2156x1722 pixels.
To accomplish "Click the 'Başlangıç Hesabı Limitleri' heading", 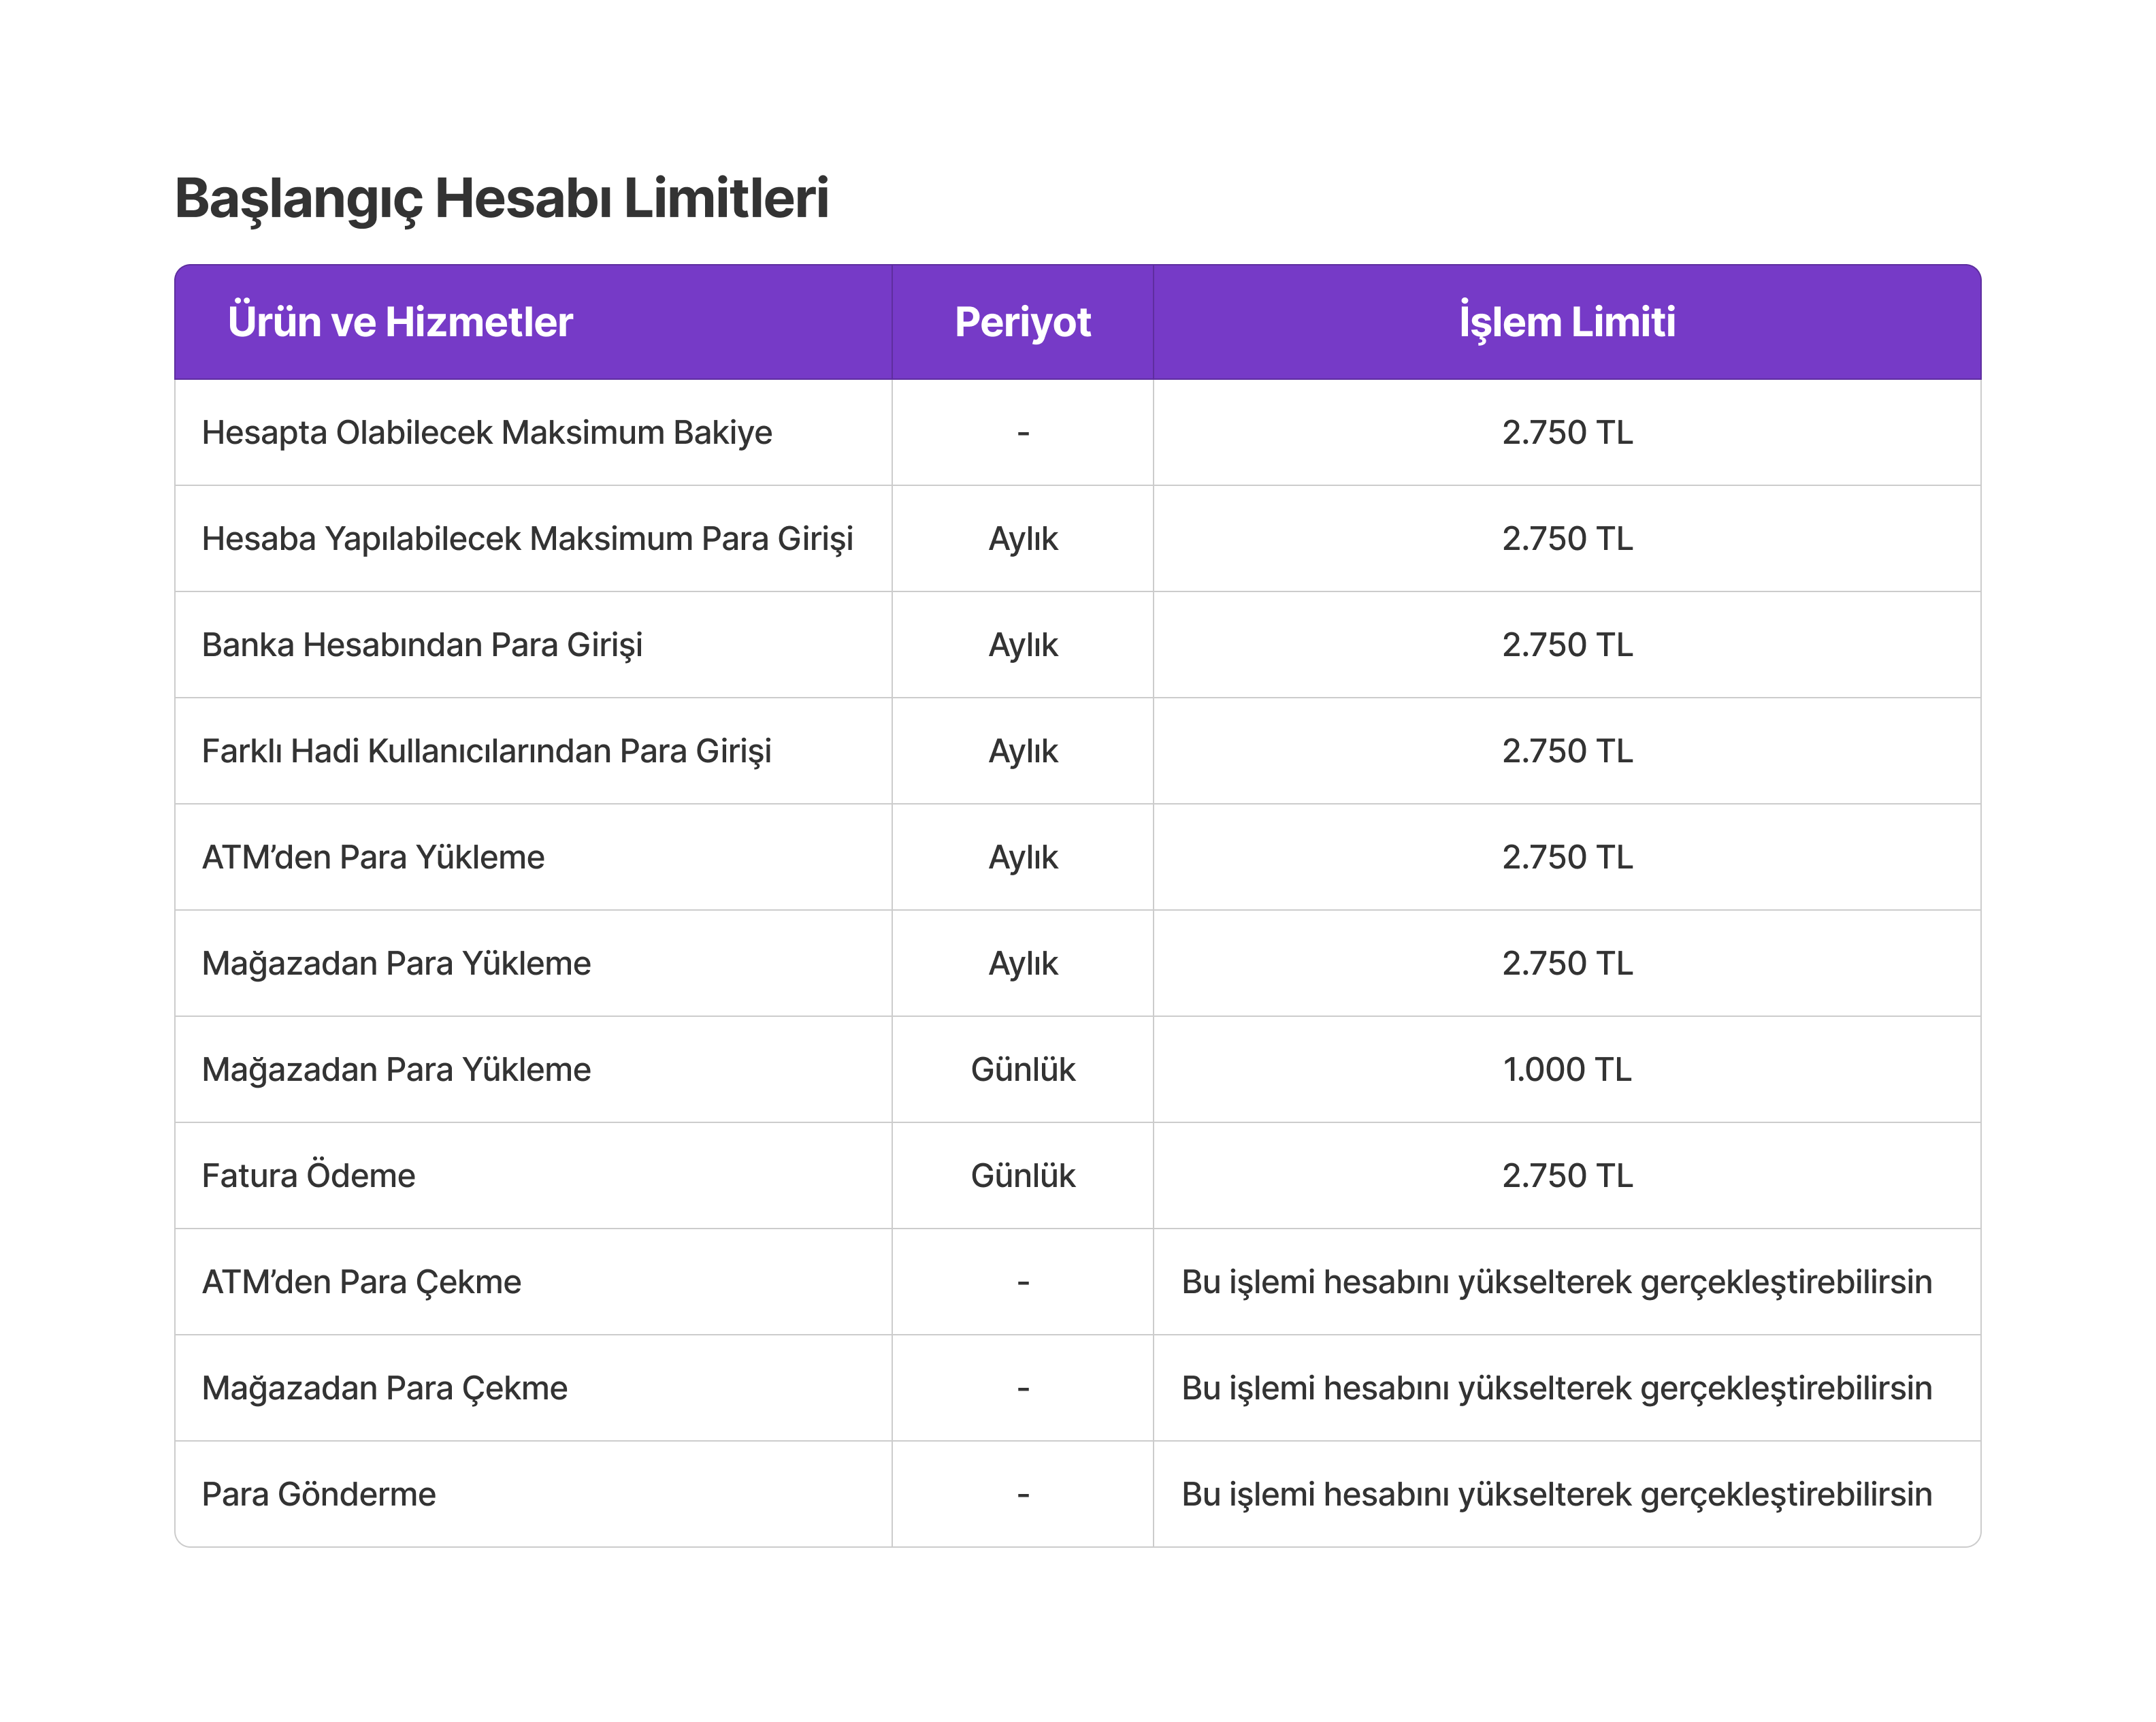I will [501, 198].
